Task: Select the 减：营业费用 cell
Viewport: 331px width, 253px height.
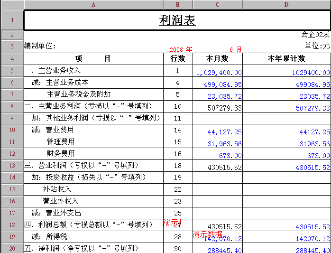Action: [93, 130]
